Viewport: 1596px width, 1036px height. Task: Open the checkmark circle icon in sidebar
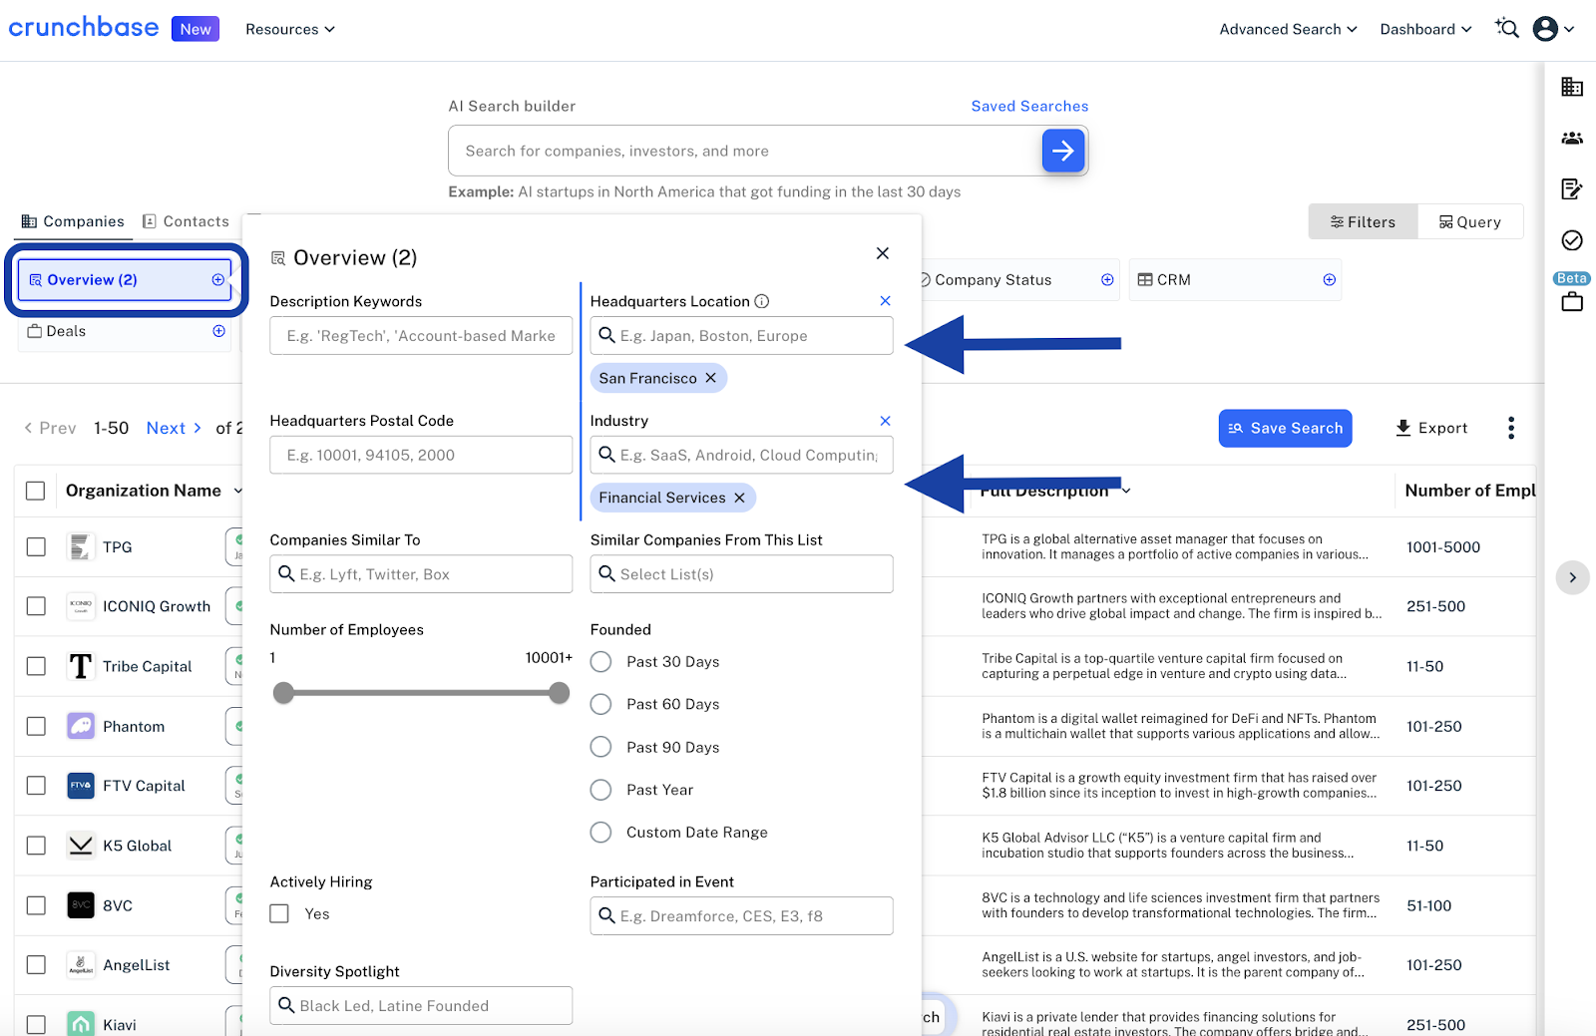[x=1572, y=239]
